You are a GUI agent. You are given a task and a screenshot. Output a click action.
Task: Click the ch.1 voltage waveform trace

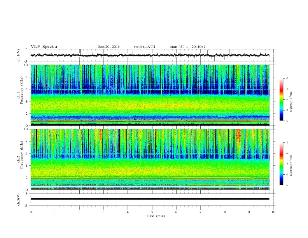150,55
